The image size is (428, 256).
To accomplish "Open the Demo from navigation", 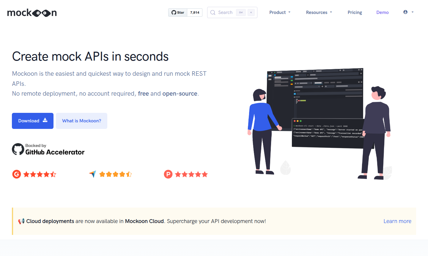I will pos(382,12).
